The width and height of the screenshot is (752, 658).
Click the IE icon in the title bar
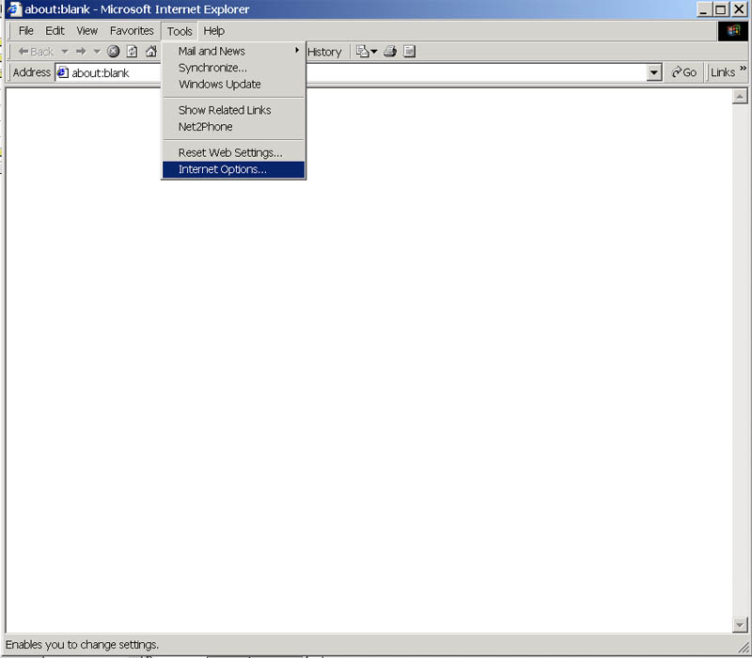tap(14, 9)
